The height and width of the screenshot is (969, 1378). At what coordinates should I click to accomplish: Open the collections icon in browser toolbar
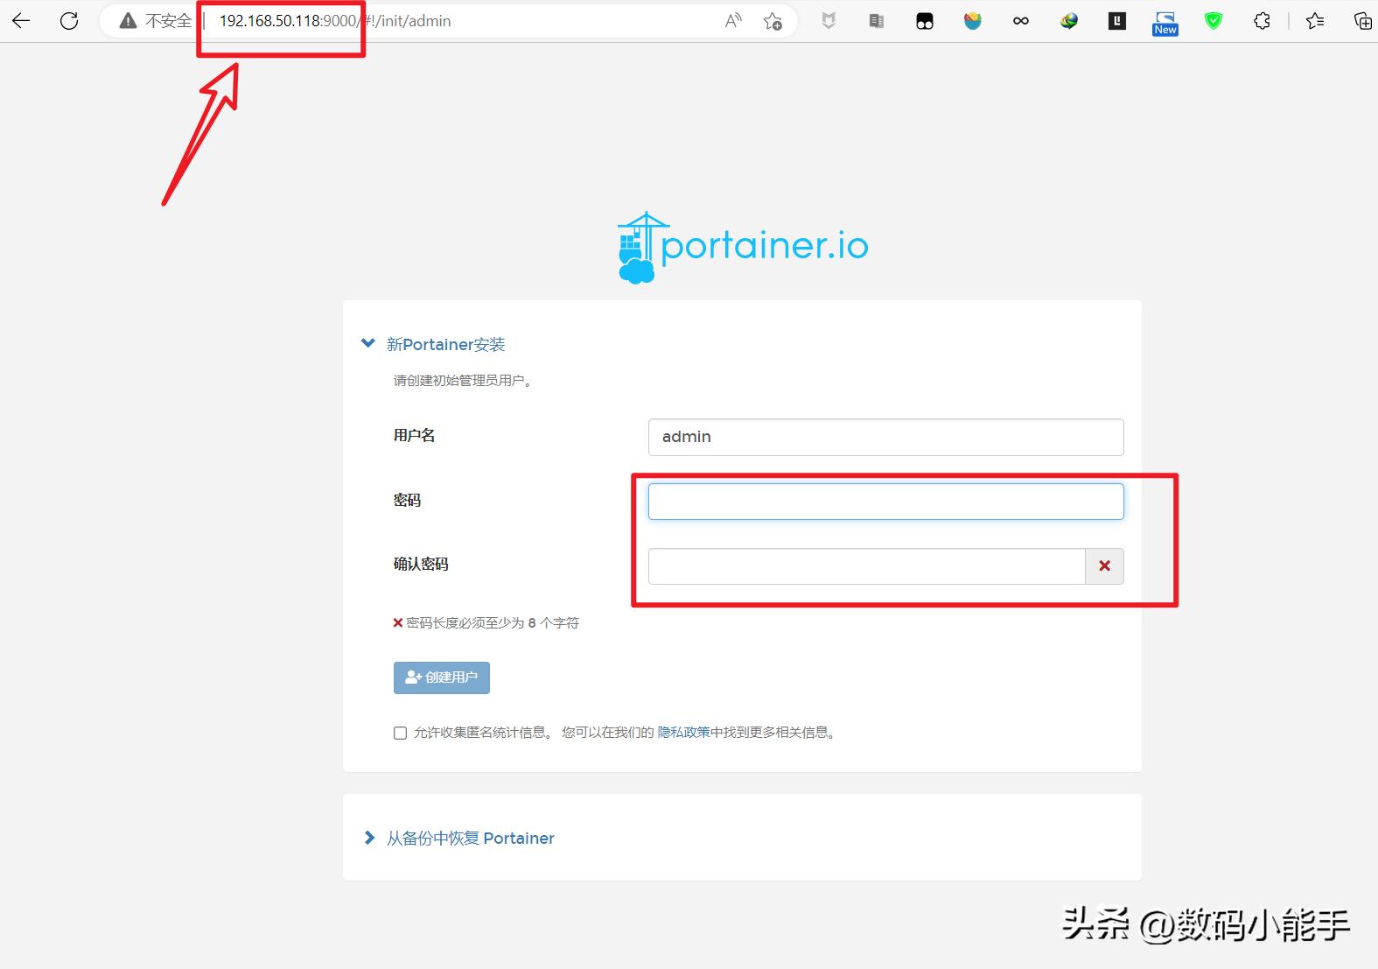[1363, 21]
